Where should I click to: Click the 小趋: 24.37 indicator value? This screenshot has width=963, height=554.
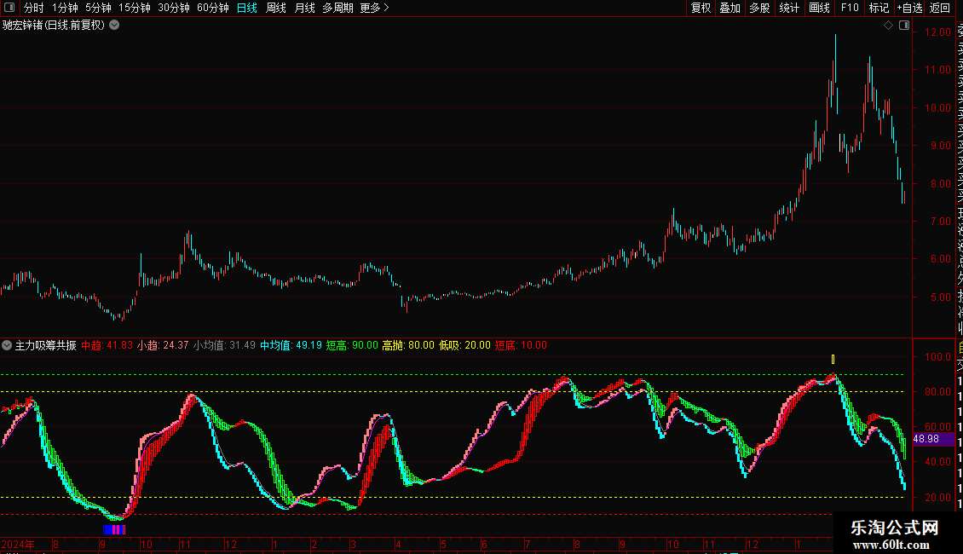[x=162, y=345]
